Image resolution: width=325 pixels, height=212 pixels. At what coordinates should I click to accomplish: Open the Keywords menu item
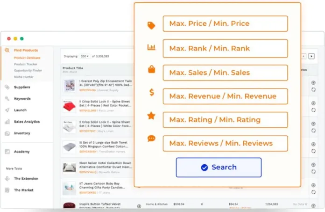22,99
